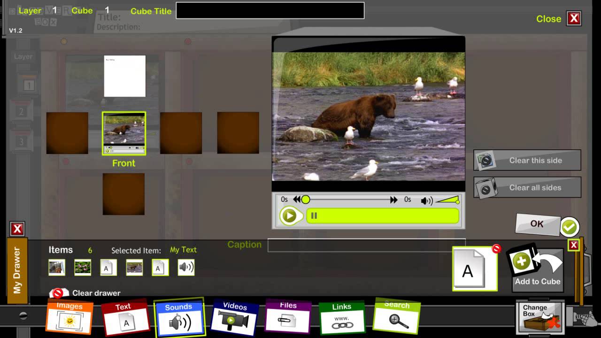The height and width of the screenshot is (338, 601).
Task: Select the highlighted My Text item in drawer
Action: (160, 268)
